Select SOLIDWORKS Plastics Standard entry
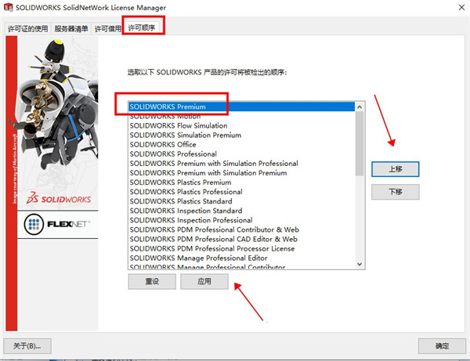The height and width of the screenshot is (361, 470). (x=241, y=201)
